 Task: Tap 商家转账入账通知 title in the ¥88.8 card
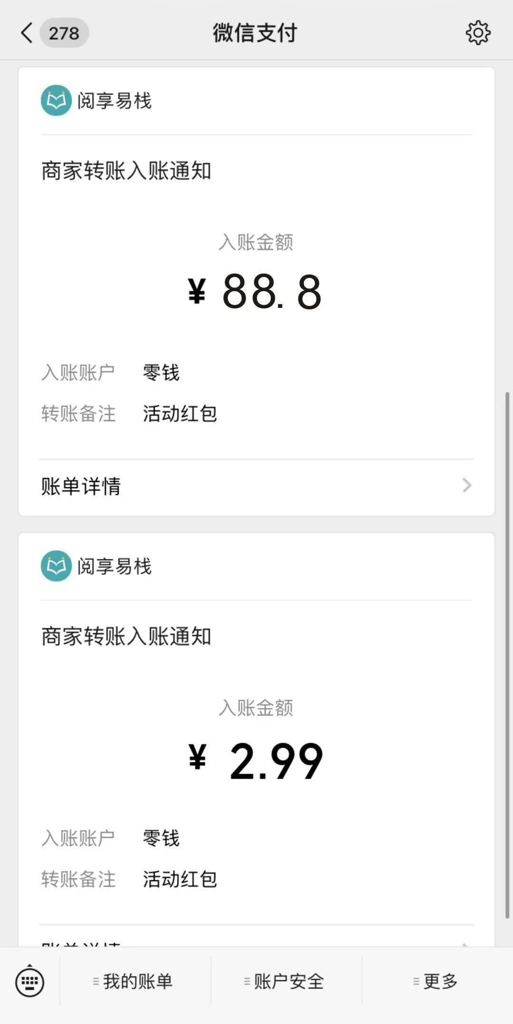pos(126,171)
